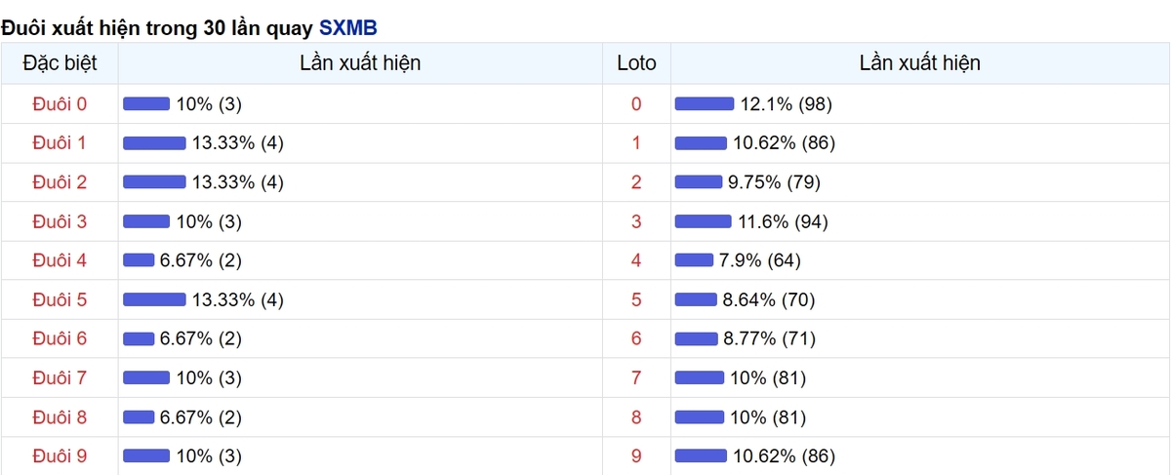Select the Đuôi 0 row label
The width and height of the screenshot is (1171, 475).
[x=60, y=103]
